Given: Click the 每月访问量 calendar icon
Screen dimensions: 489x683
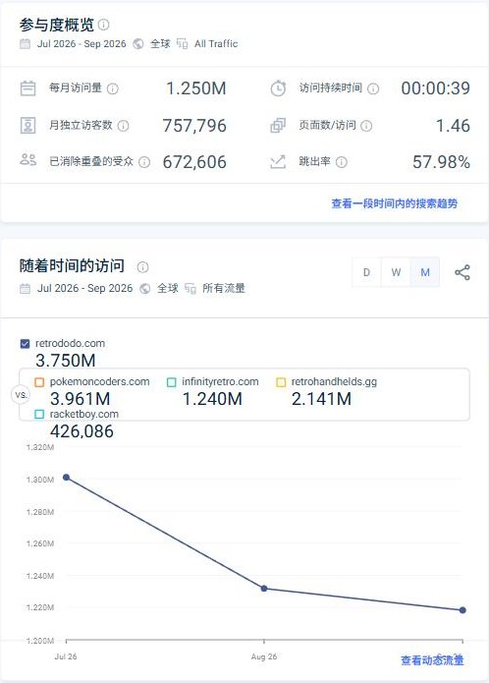Looking at the screenshot, I should pyautogui.click(x=28, y=88).
